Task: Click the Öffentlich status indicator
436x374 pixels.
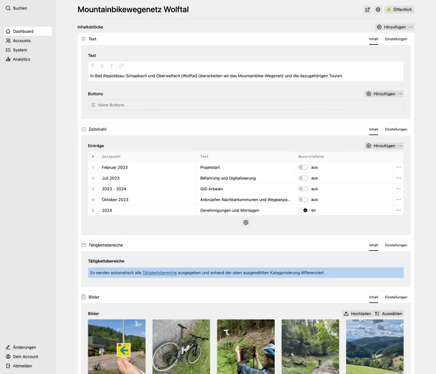Action: pos(399,9)
